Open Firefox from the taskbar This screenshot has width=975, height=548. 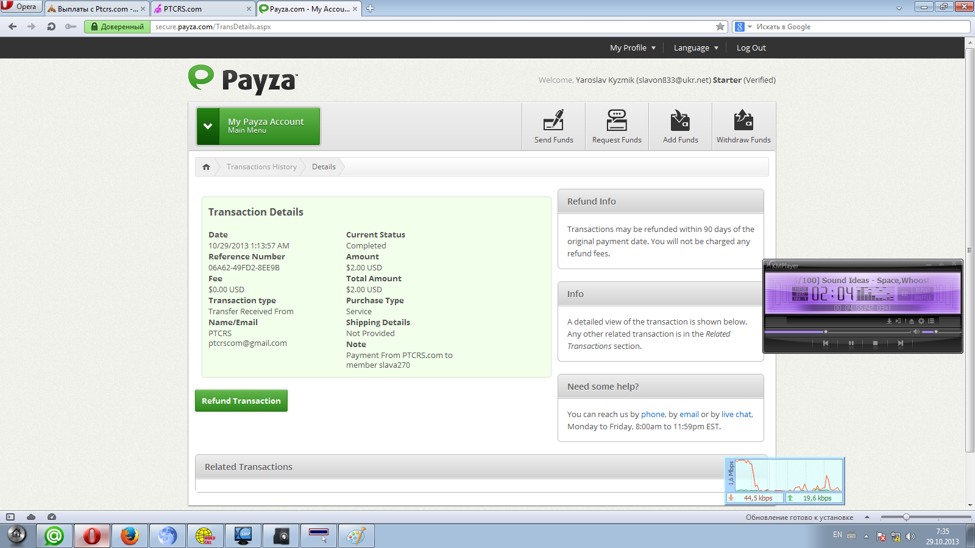(x=129, y=536)
